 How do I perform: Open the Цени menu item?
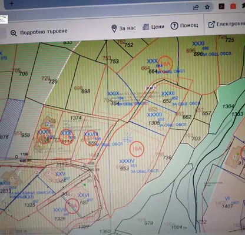pyautogui.click(x=158, y=26)
